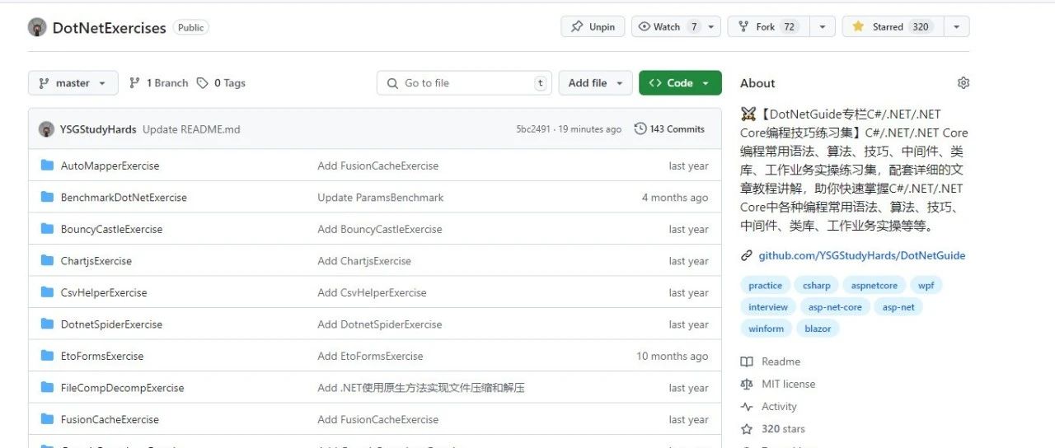Open the BenchmarkDotNetExercise folder name

(124, 198)
